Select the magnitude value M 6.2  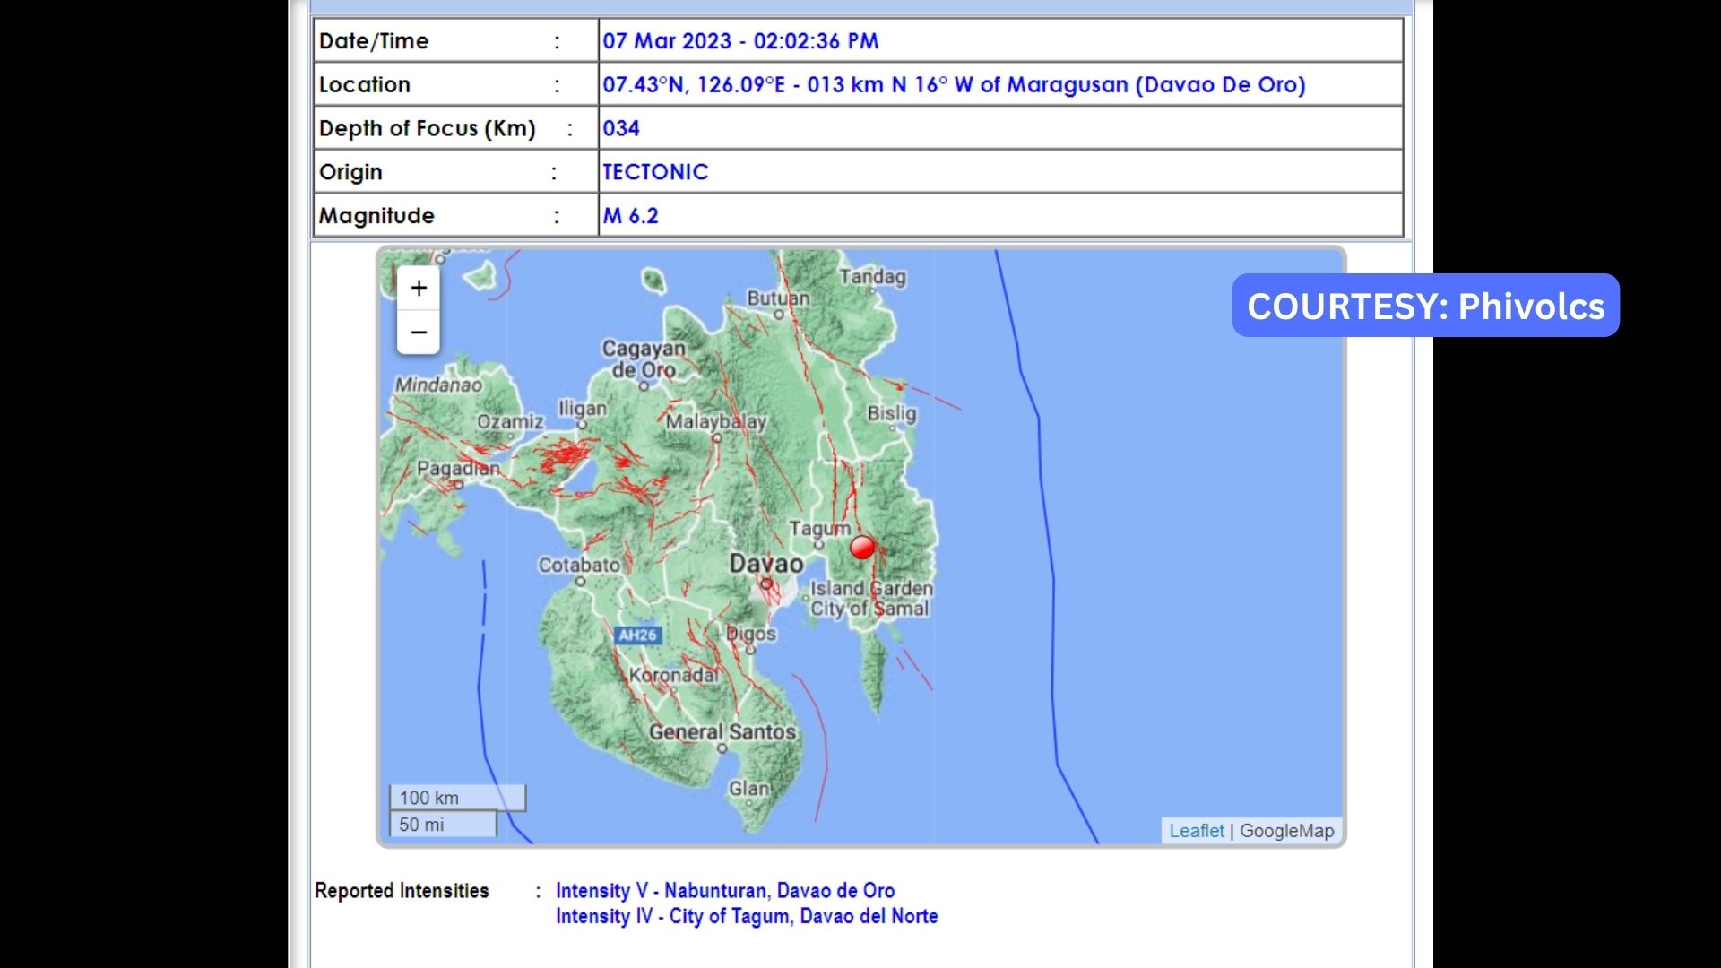[x=631, y=216]
